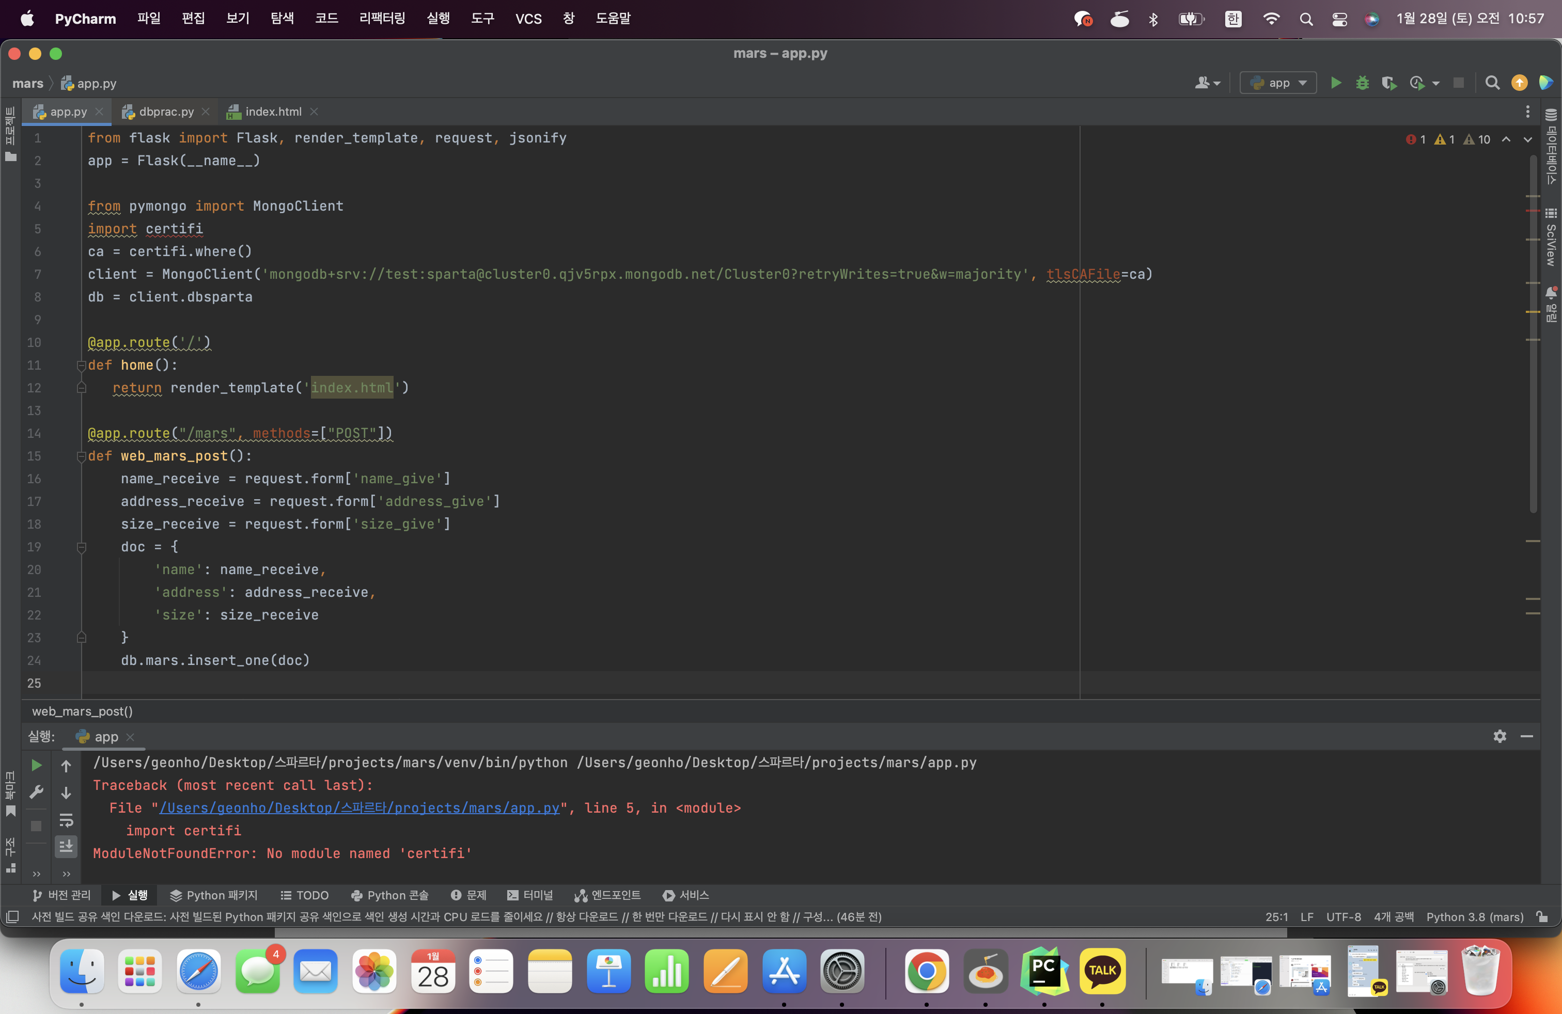Open the 도움말 menu
The width and height of the screenshot is (1562, 1014).
click(x=612, y=19)
